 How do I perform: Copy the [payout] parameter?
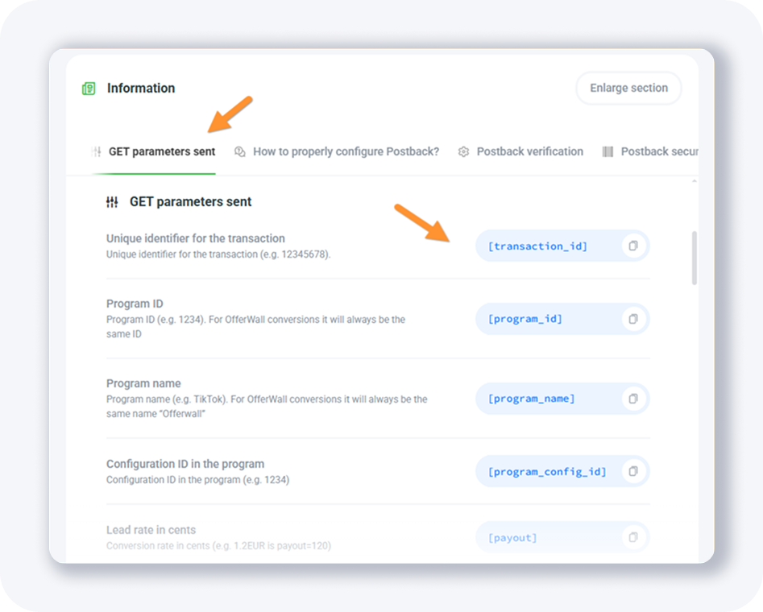[x=633, y=537]
